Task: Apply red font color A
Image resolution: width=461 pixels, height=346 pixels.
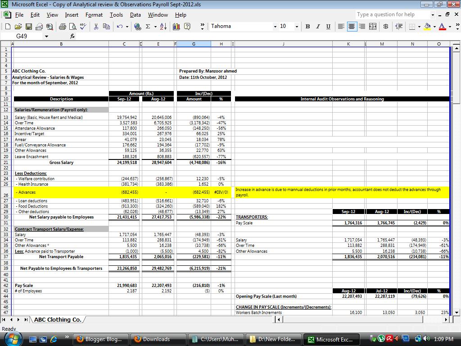Action: (x=442, y=27)
